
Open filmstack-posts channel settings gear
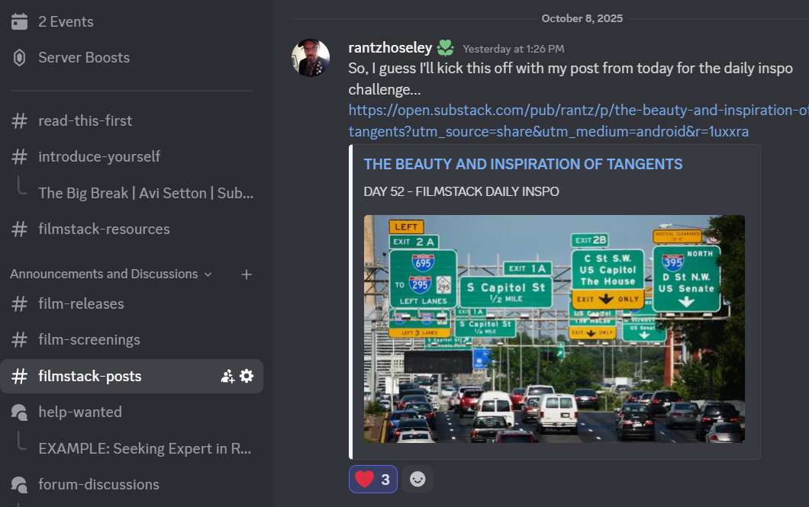pyautogui.click(x=247, y=376)
